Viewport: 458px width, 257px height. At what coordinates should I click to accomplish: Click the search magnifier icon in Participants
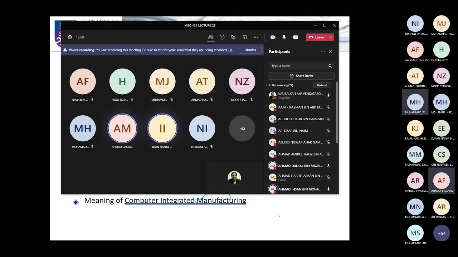click(x=330, y=66)
